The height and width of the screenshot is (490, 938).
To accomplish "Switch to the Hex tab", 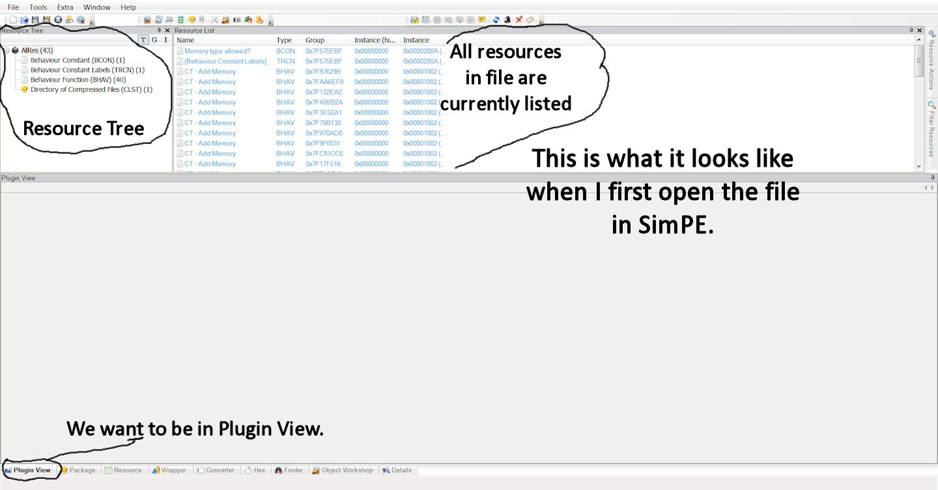I will [255, 470].
